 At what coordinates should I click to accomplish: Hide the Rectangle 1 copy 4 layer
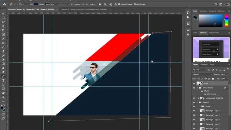pyautogui.click(x=194, y=120)
